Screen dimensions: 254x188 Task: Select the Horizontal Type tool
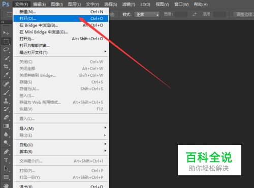coord(6,160)
